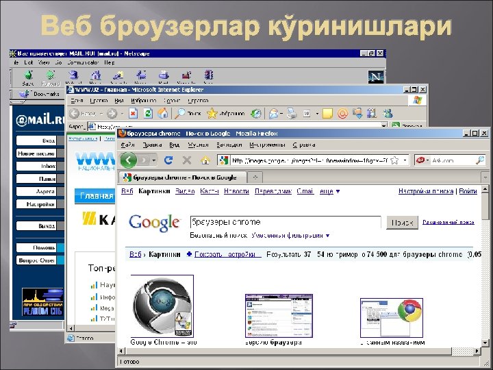The width and height of the screenshot is (493, 370).
Task: Click Netscape Home toolbar icon
Action: point(96,76)
